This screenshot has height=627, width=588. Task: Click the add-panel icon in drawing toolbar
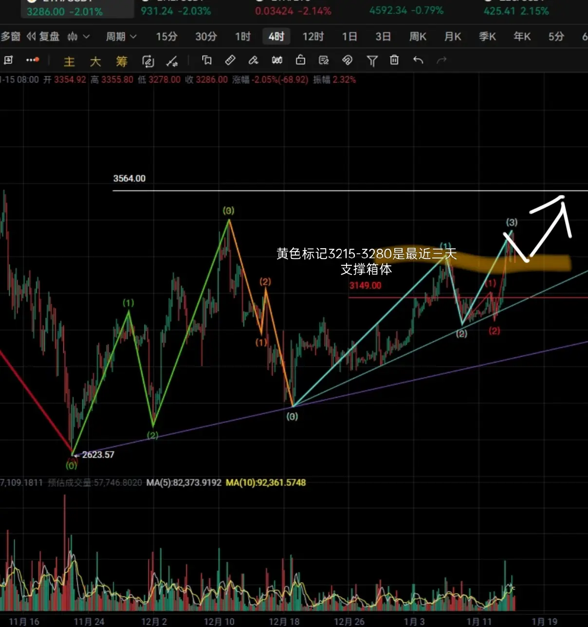[8, 60]
